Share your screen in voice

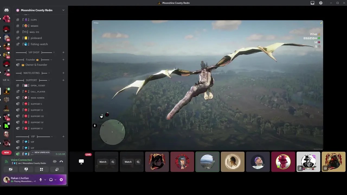pos(26,169)
